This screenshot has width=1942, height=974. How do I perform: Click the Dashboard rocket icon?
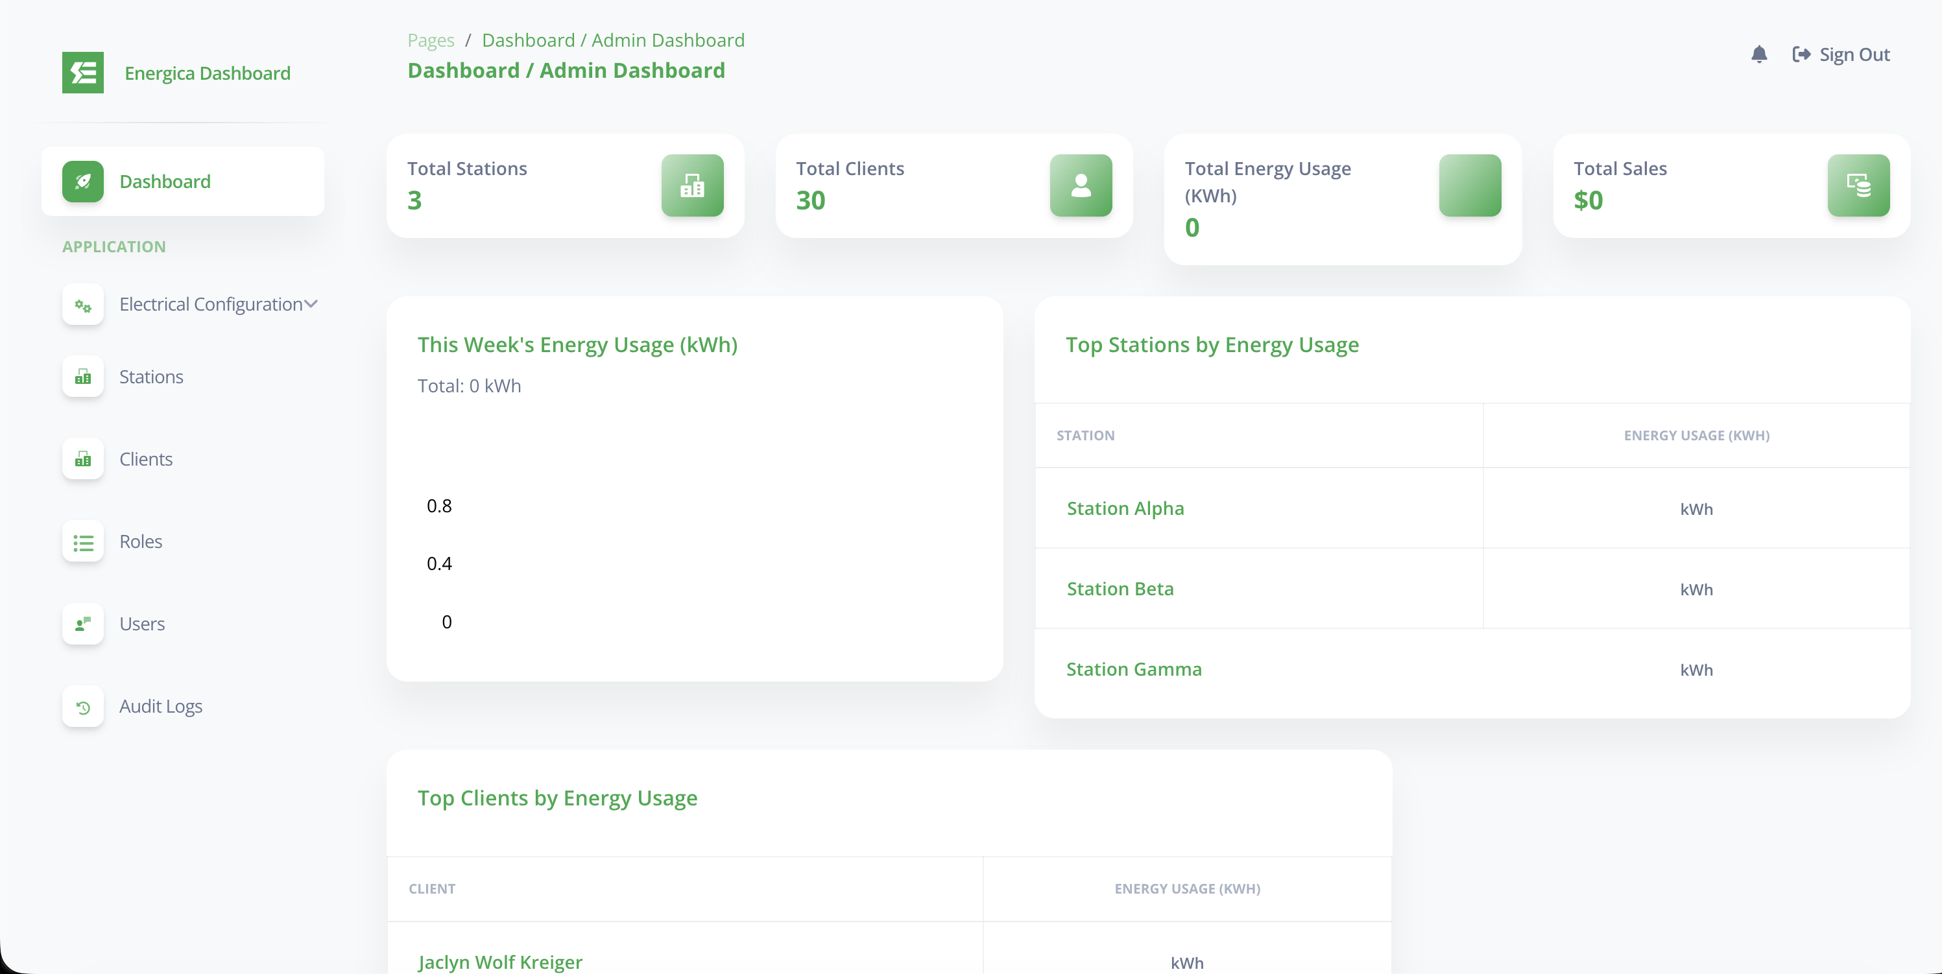click(84, 181)
